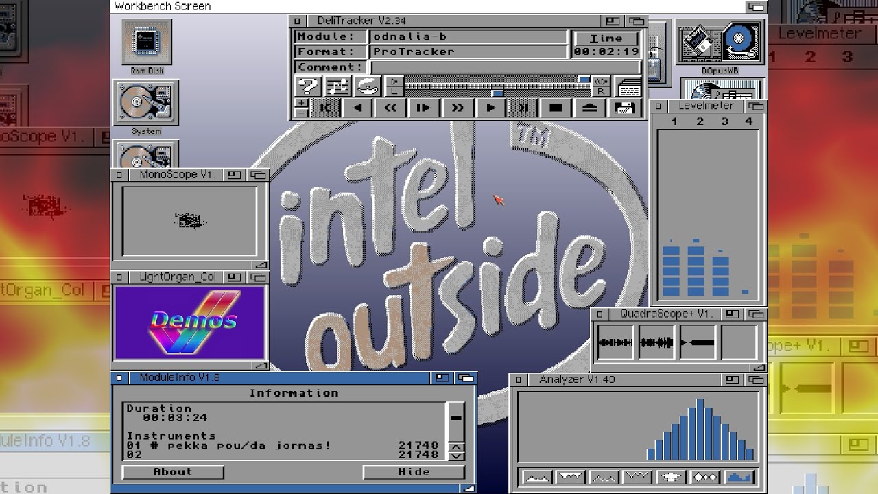Open the DeliTracker question-mark about icon
The height and width of the screenshot is (494, 878).
[x=308, y=86]
